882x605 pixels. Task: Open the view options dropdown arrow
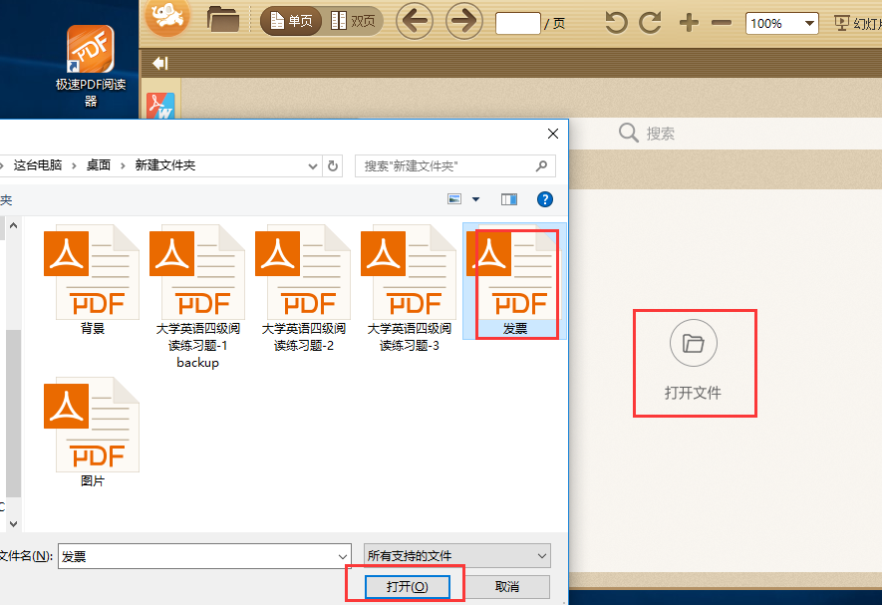475,199
